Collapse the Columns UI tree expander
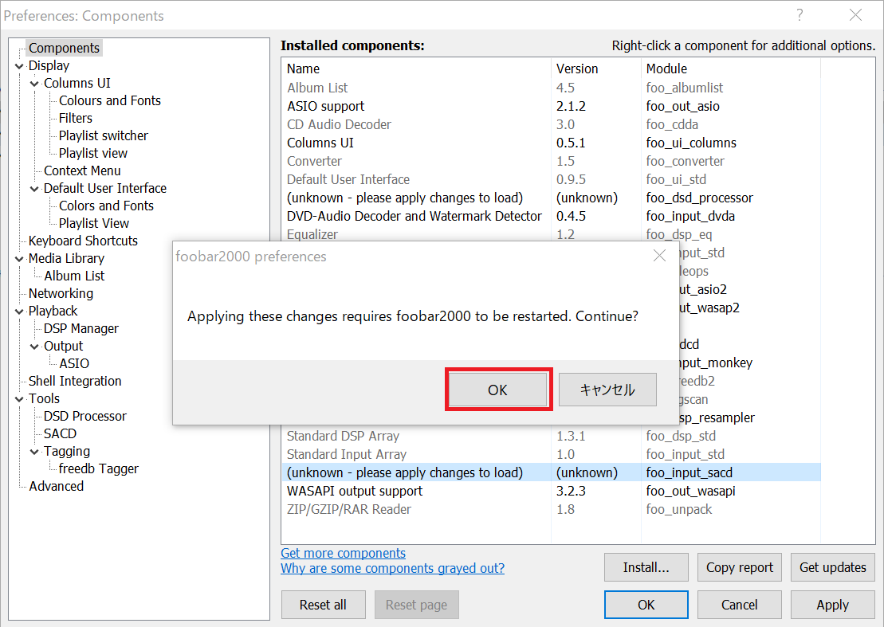 click(34, 84)
